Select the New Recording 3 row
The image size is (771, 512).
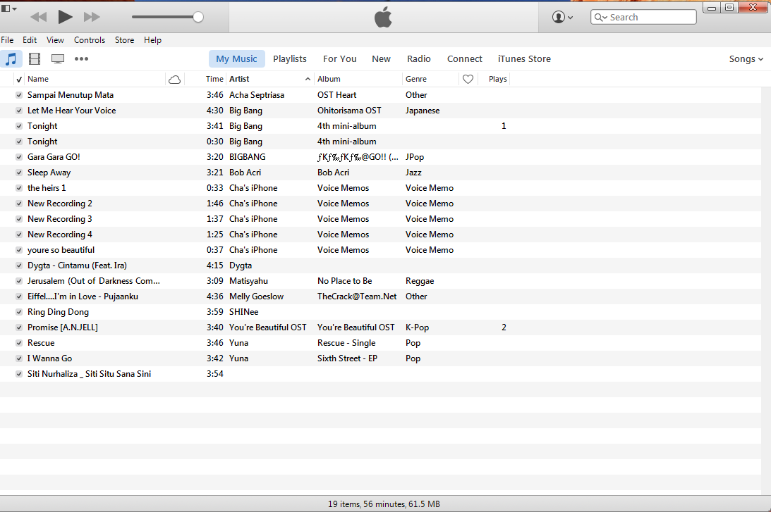tap(381, 219)
